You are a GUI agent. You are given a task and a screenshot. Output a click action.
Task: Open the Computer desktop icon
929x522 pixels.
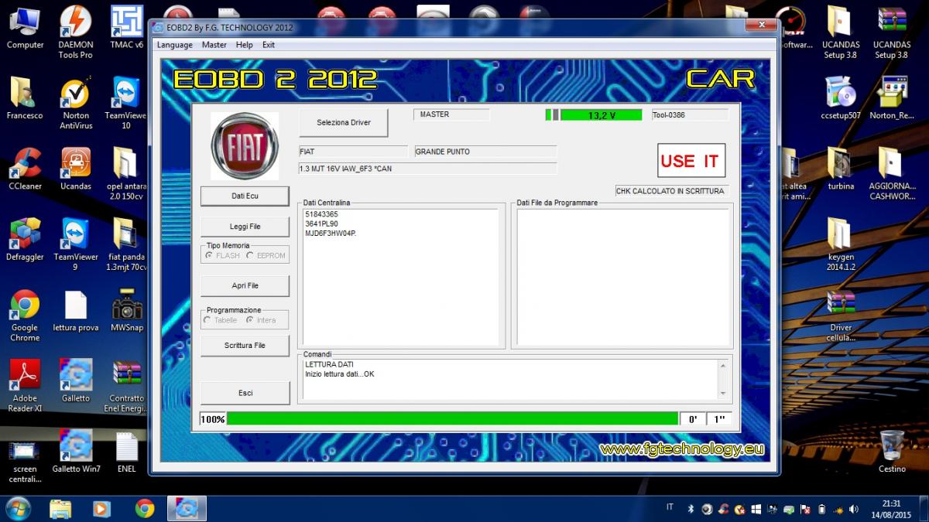25,28
